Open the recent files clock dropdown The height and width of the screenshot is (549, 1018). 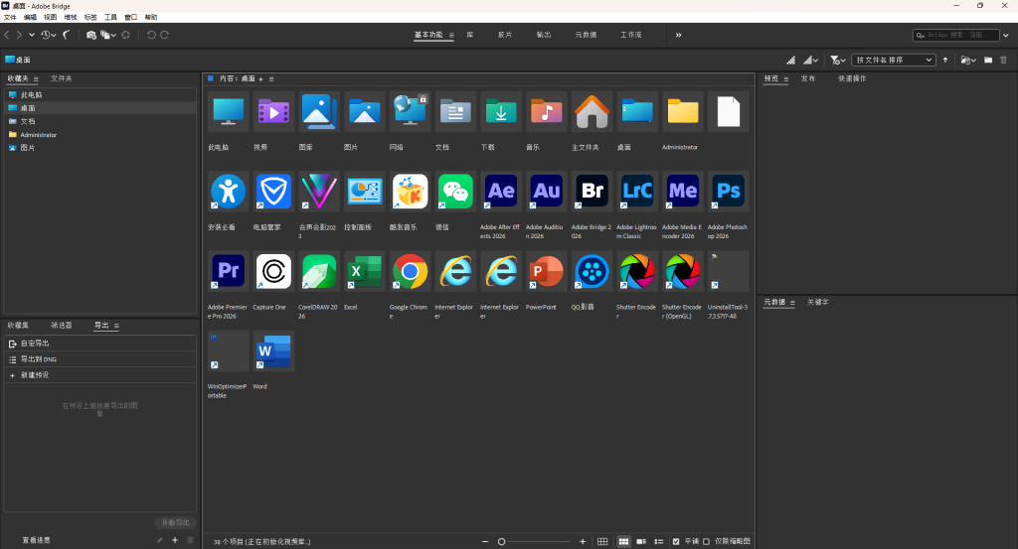click(x=49, y=35)
